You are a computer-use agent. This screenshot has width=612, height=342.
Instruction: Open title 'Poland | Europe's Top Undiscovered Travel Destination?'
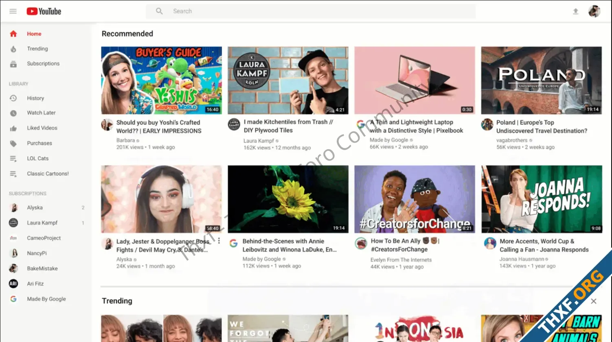tap(542, 126)
